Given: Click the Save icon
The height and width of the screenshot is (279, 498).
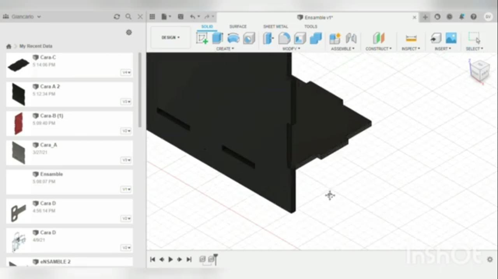Looking at the screenshot, I should [181, 17].
